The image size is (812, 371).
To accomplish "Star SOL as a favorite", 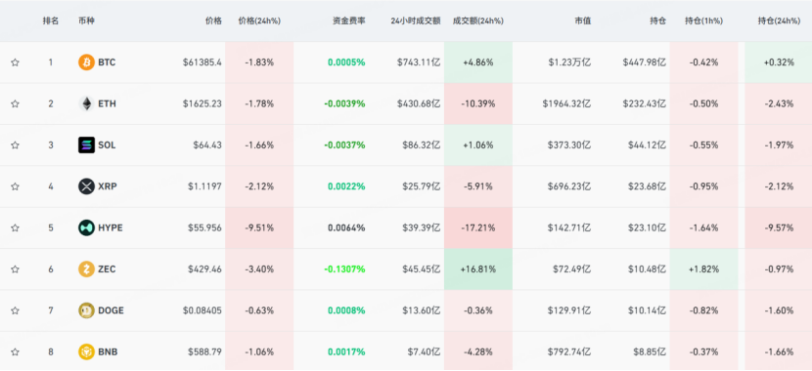I will pyautogui.click(x=15, y=145).
